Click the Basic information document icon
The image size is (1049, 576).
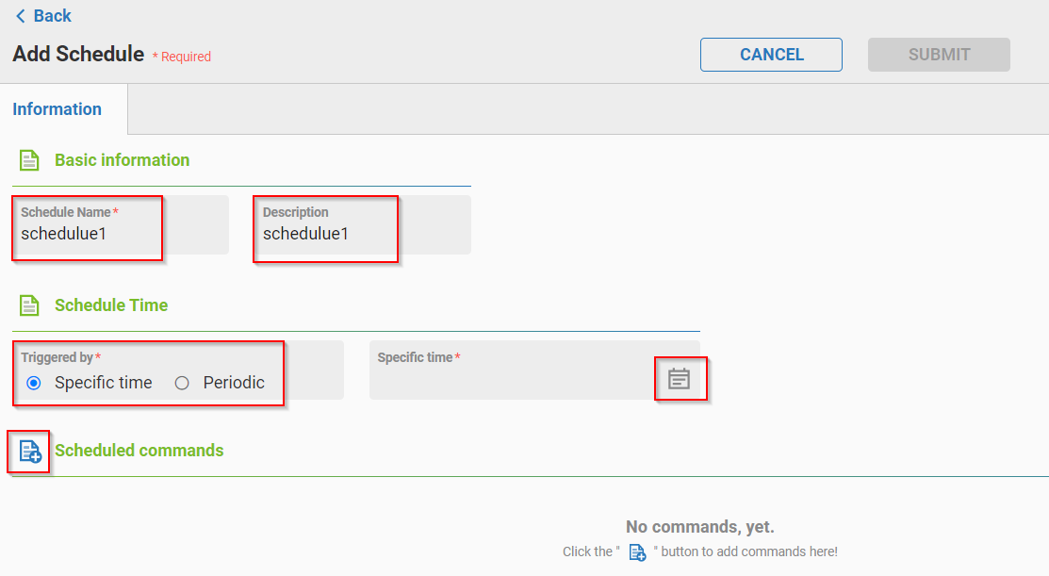[29, 160]
